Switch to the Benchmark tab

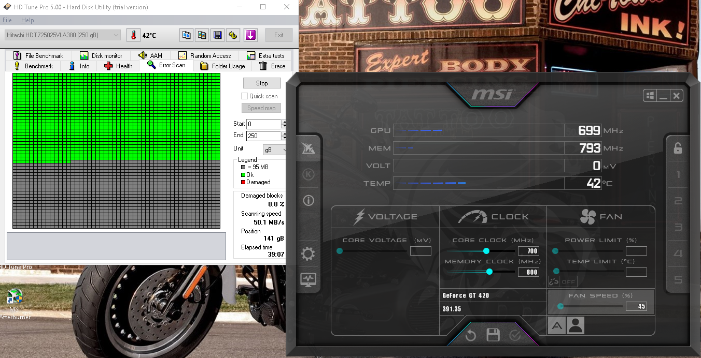33,66
